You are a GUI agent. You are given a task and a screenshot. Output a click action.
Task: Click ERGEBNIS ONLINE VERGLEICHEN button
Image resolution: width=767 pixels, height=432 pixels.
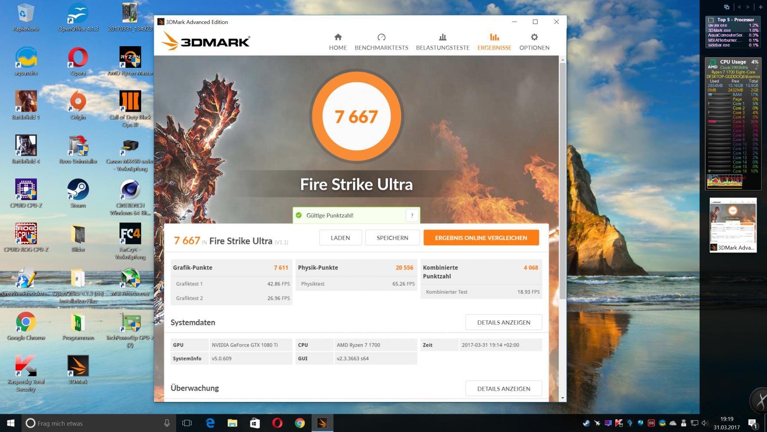[x=481, y=238]
